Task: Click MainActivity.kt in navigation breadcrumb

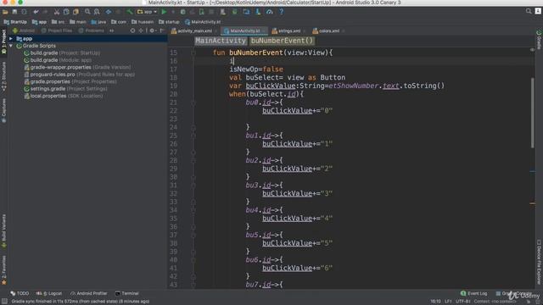Action: click(x=203, y=22)
